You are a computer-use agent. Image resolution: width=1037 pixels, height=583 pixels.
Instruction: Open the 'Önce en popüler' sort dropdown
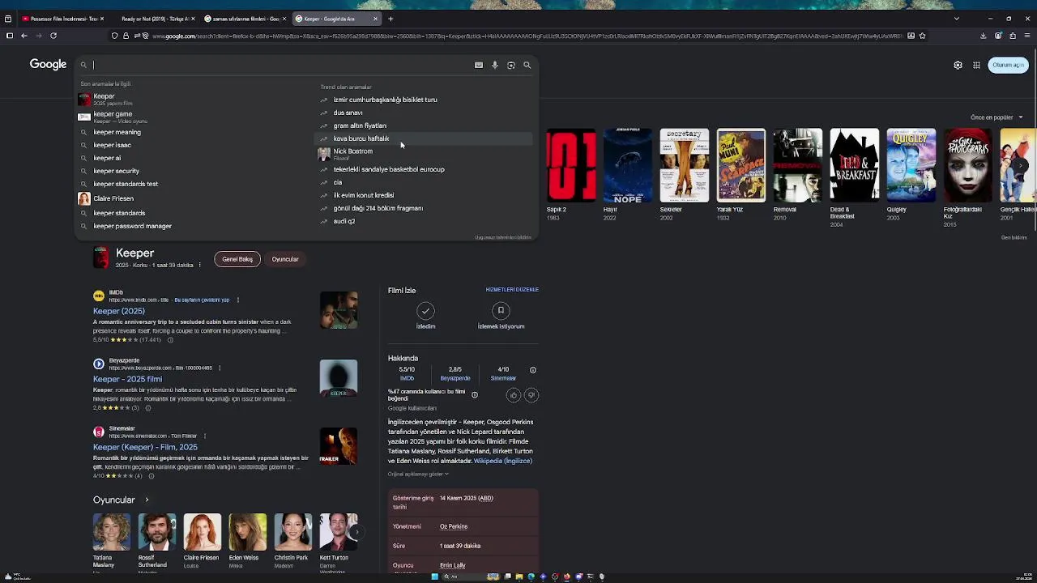coord(996,117)
